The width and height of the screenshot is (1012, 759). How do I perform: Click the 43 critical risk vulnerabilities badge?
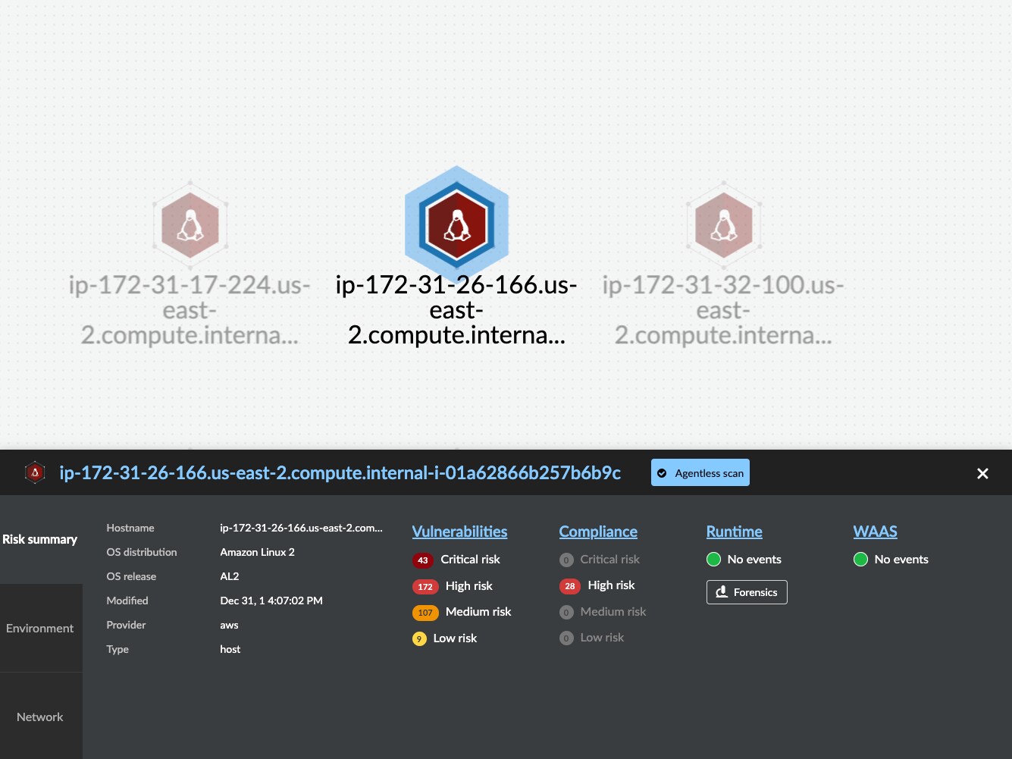(423, 560)
